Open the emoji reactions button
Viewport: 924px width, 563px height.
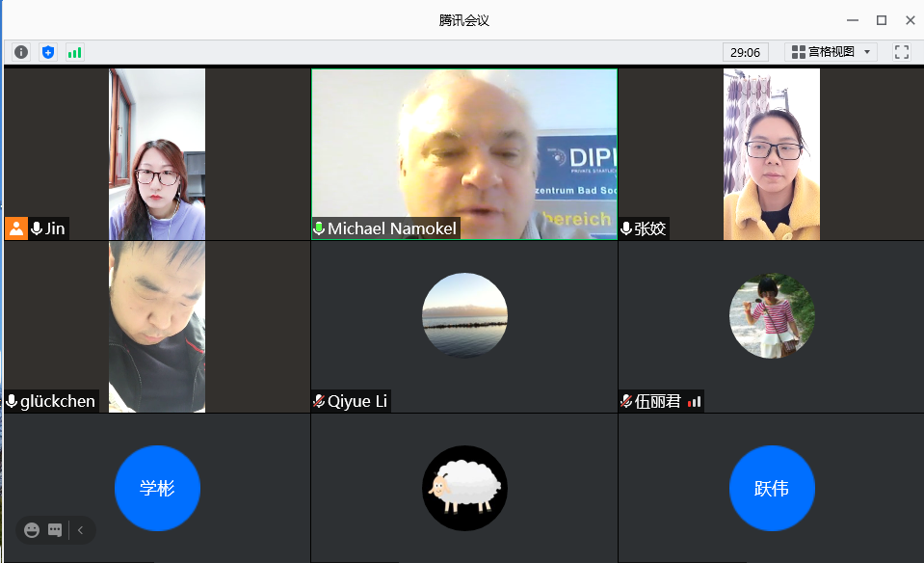pos(32,529)
